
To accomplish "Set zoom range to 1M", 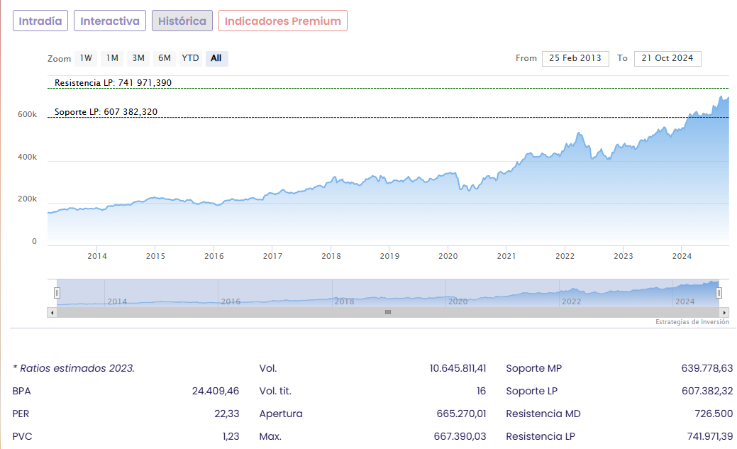I will (x=112, y=58).
